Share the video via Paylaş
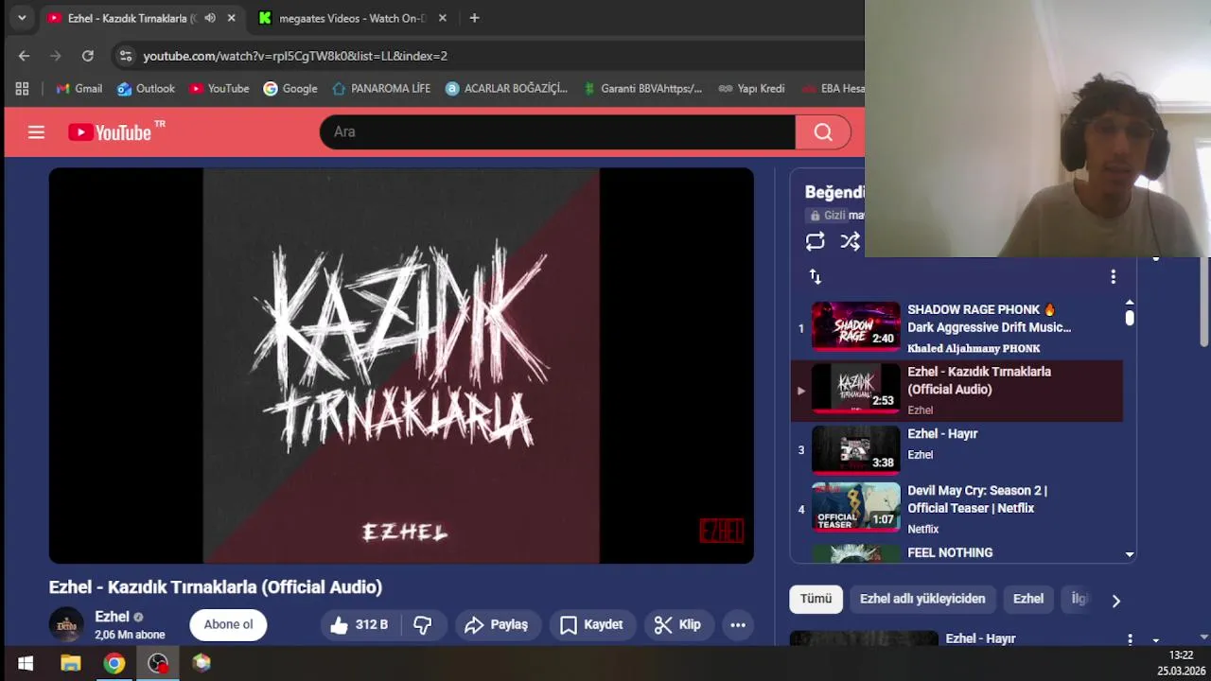 click(497, 624)
